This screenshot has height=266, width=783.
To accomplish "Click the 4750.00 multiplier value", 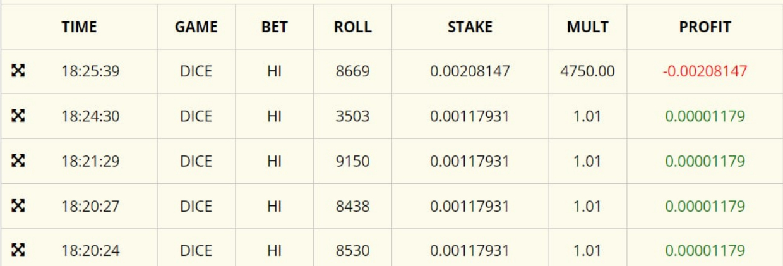I will tap(587, 71).
